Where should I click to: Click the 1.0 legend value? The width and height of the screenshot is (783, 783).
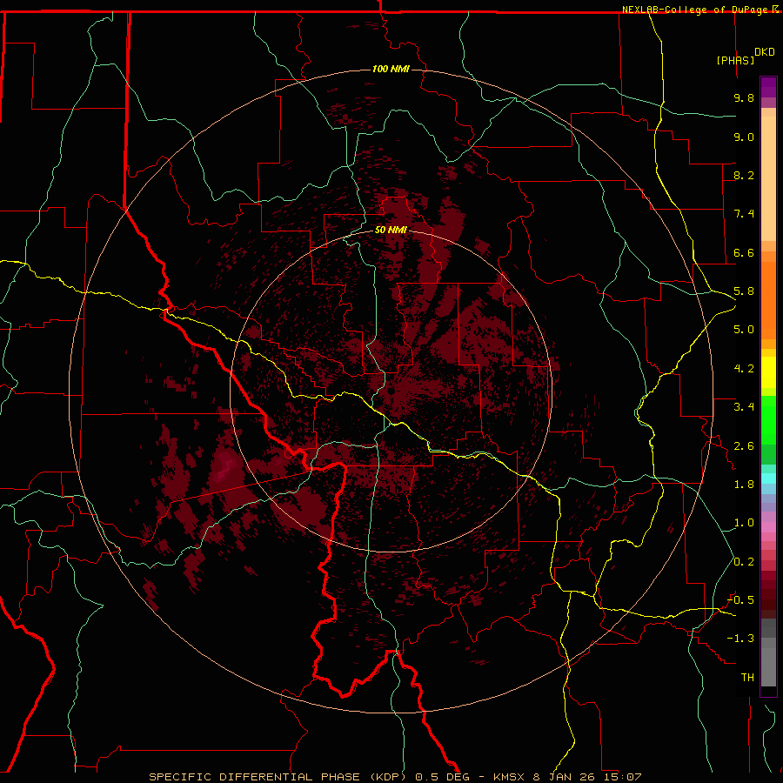[744, 523]
